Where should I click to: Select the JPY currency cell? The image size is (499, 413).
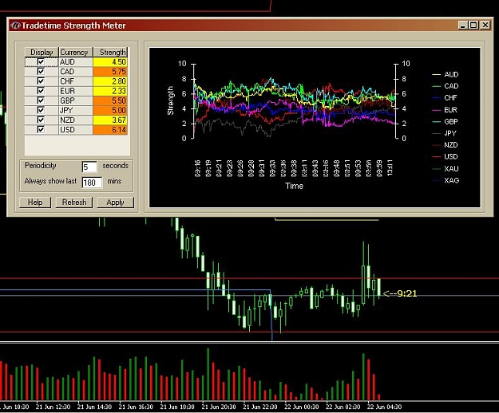(75, 110)
